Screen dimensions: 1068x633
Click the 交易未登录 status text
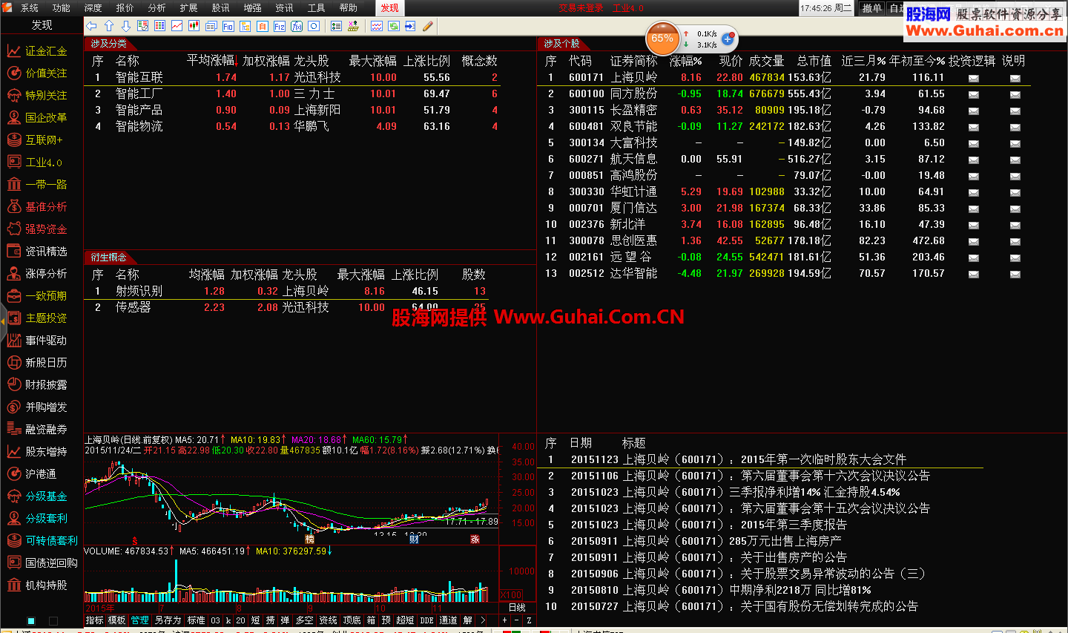[581, 8]
